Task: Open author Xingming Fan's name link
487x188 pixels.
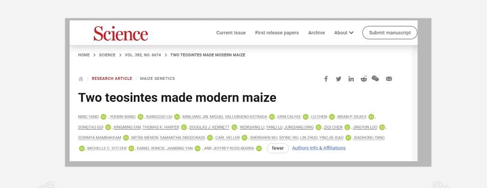Action: tap(128, 127)
